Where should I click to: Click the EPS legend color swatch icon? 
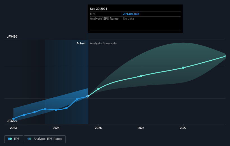(x=10, y=139)
